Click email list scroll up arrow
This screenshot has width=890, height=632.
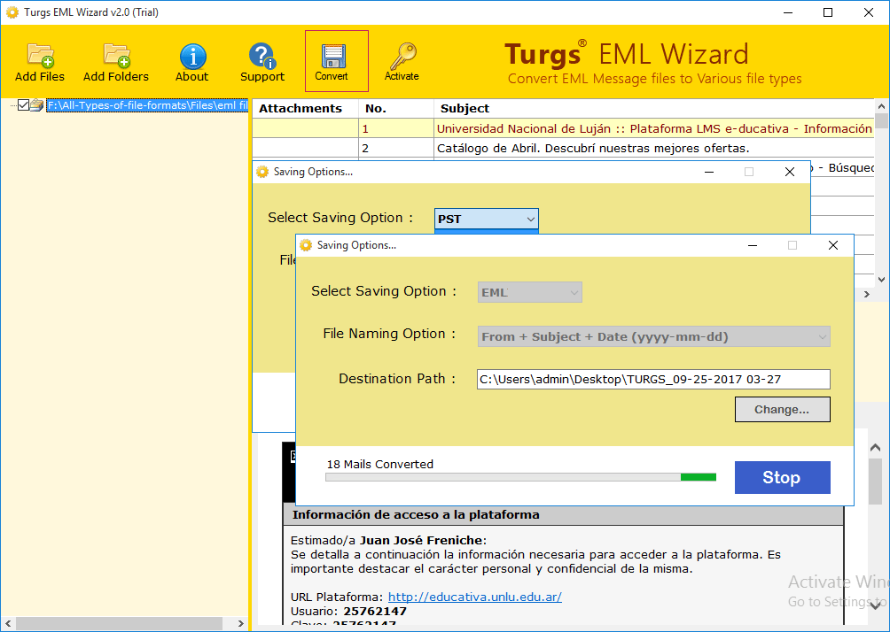pyautogui.click(x=881, y=106)
